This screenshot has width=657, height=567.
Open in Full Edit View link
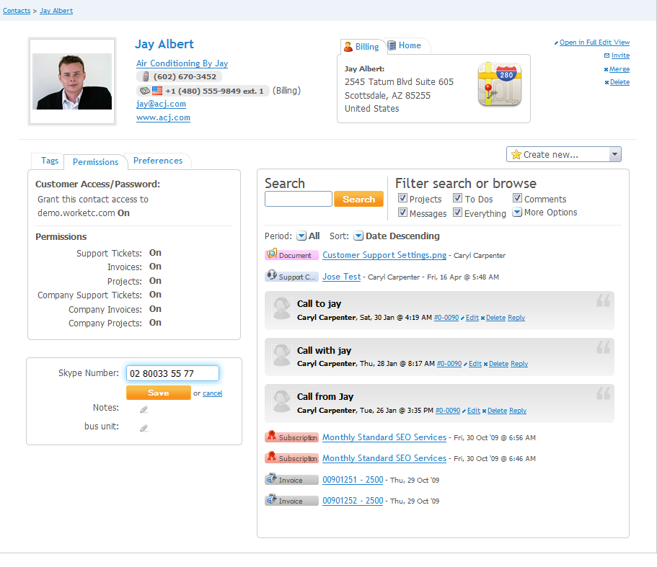coord(594,43)
